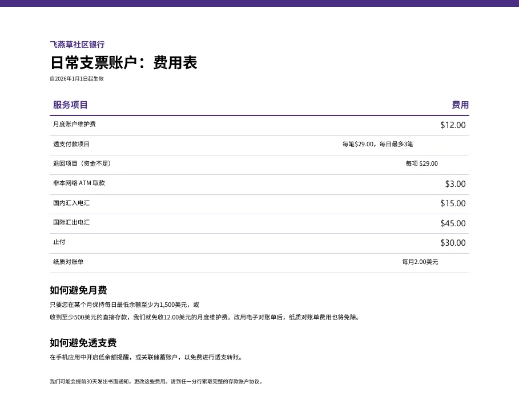Click the paragraph about 低余额提醒
The image size is (519, 400).
click(146, 357)
